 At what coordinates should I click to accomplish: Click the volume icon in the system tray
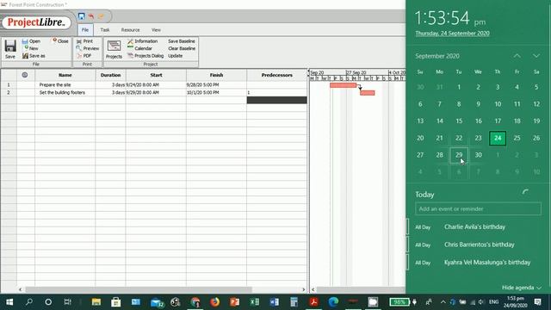coord(481,302)
